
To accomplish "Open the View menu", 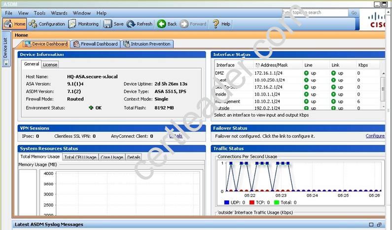I will (x=23, y=13).
